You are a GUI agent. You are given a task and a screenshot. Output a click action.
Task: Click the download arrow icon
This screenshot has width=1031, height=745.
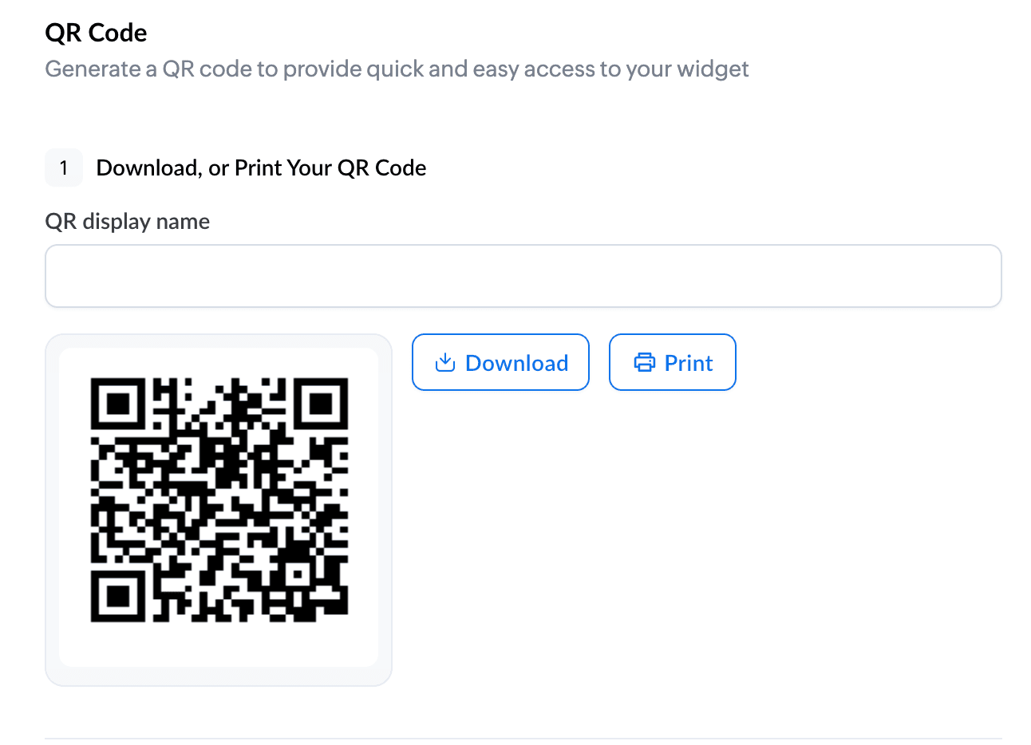click(444, 363)
